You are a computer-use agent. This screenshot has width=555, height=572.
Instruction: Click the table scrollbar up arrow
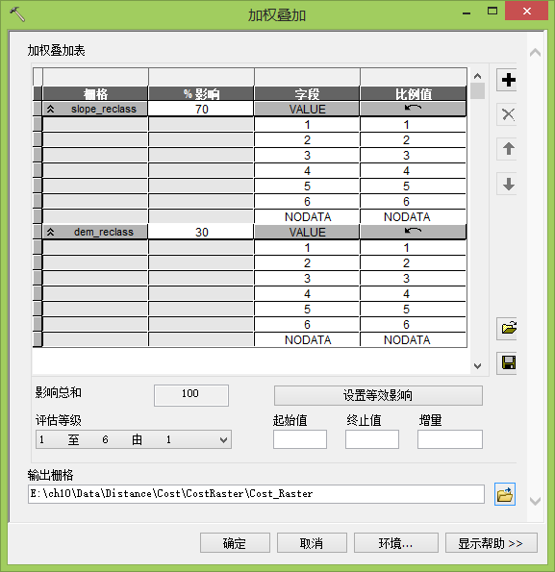pyautogui.click(x=477, y=76)
